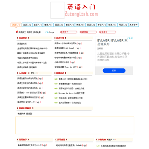The height and width of the screenshot is (149, 149).
Task: Click the empty logo image box
Action: click(58, 10)
